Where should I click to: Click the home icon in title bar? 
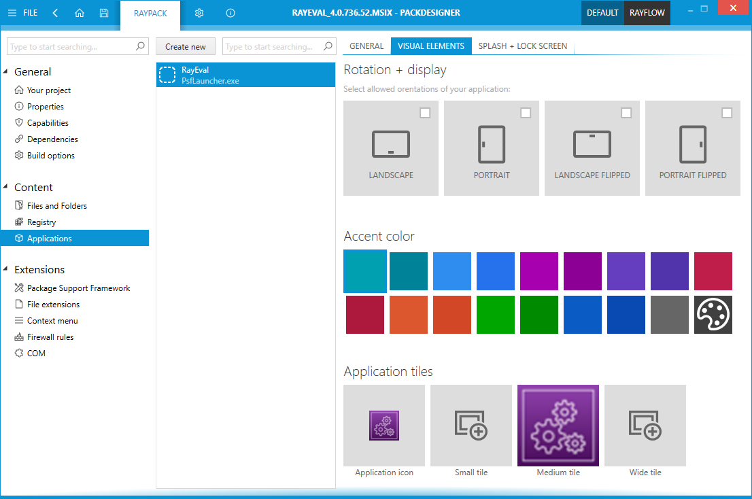80,13
